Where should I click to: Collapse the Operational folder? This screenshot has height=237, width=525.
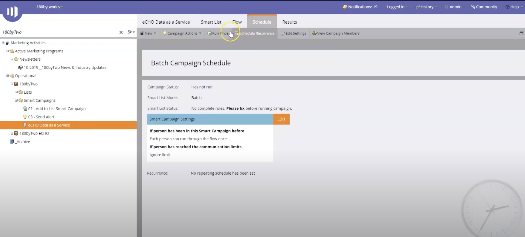(x=8, y=75)
